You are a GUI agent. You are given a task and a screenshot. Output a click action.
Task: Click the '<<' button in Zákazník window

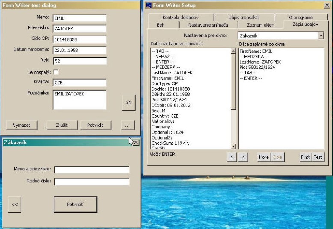[x=14, y=205]
